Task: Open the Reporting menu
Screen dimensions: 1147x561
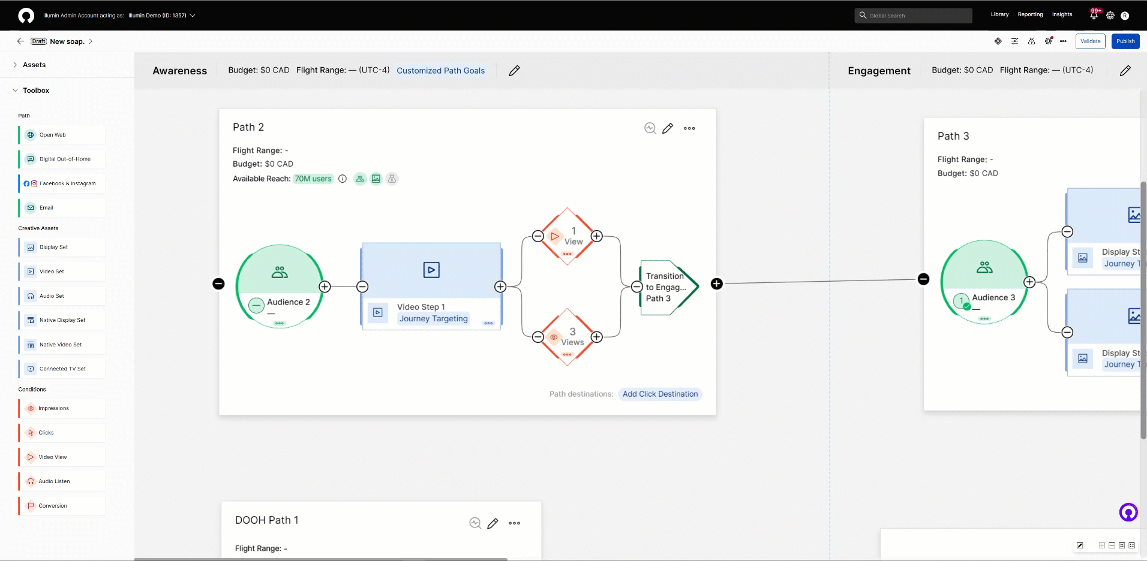Action: (1030, 14)
